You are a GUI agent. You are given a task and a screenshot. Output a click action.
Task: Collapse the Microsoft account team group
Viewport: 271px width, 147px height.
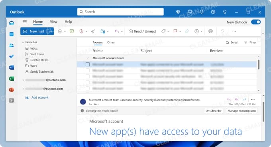coord(88,58)
